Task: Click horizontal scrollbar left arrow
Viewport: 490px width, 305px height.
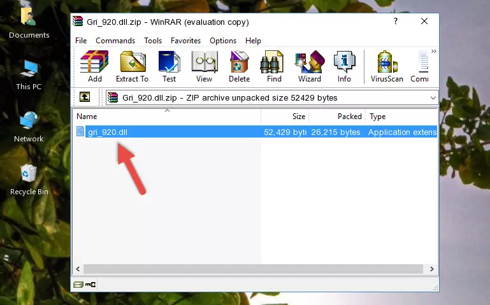Action: tap(78, 269)
